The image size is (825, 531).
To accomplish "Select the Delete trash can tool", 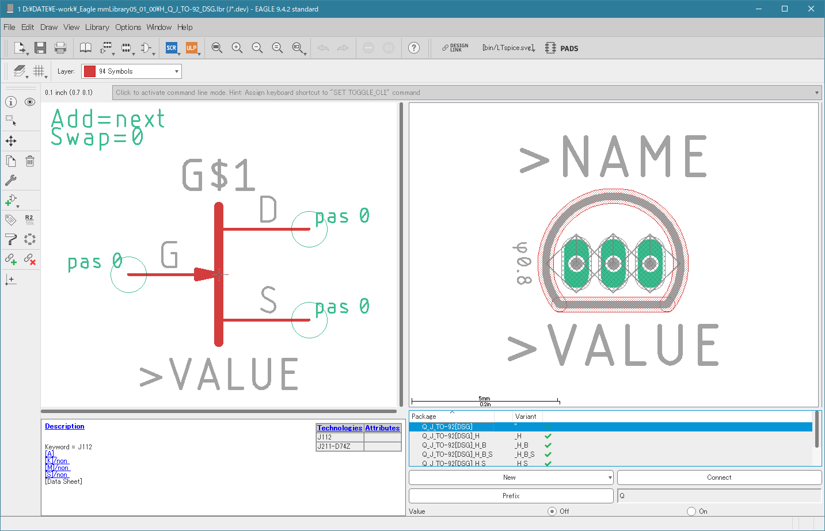I will point(30,161).
